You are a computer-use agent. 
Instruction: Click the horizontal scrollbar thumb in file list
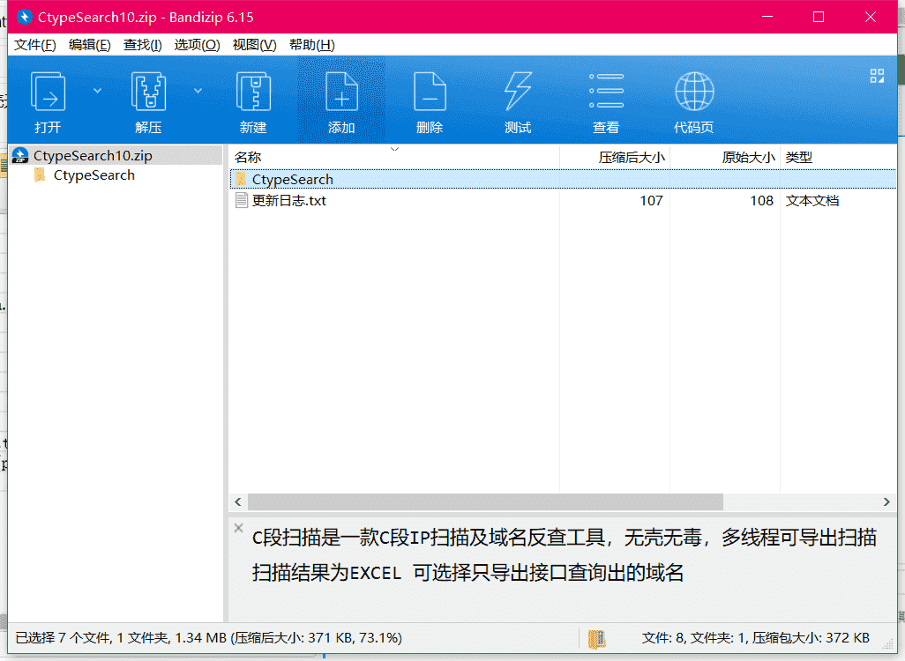click(x=485, y=501)
